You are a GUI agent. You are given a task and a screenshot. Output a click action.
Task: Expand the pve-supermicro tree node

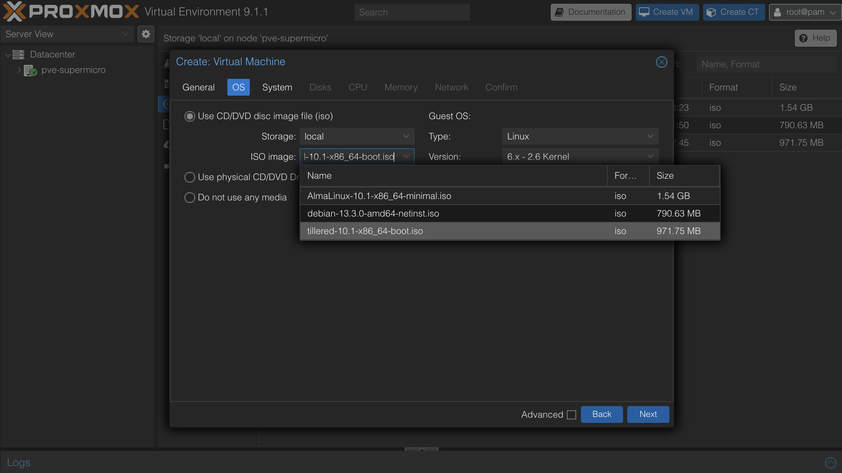pyautogui.click(x=19, y=70)
